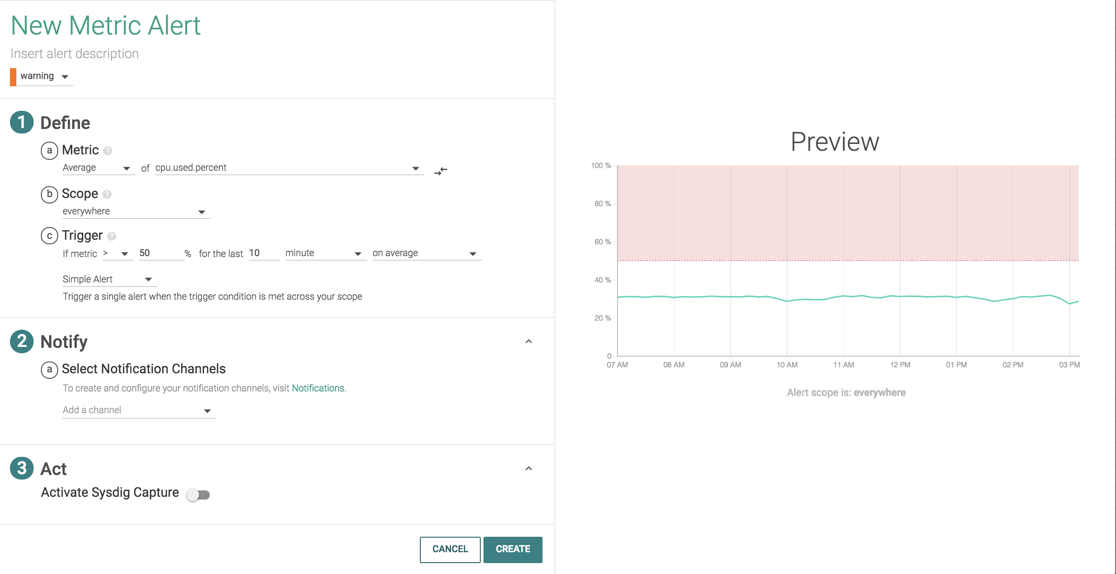Collapse the Notify section
This screenshot has height=574, width=1116.
point(528,341)
